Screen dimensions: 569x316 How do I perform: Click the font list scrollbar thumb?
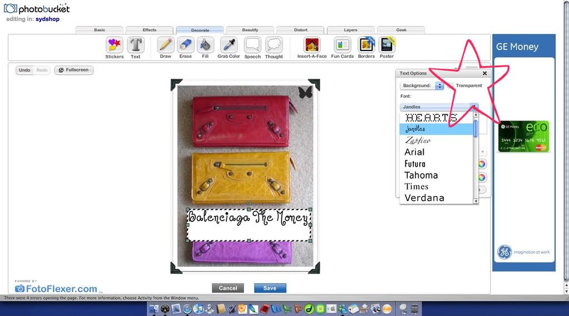(476, 129)
